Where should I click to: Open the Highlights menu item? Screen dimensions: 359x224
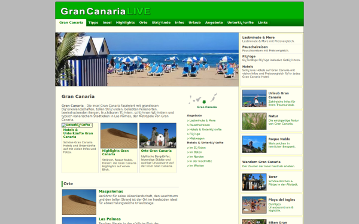tap(125, 23)
